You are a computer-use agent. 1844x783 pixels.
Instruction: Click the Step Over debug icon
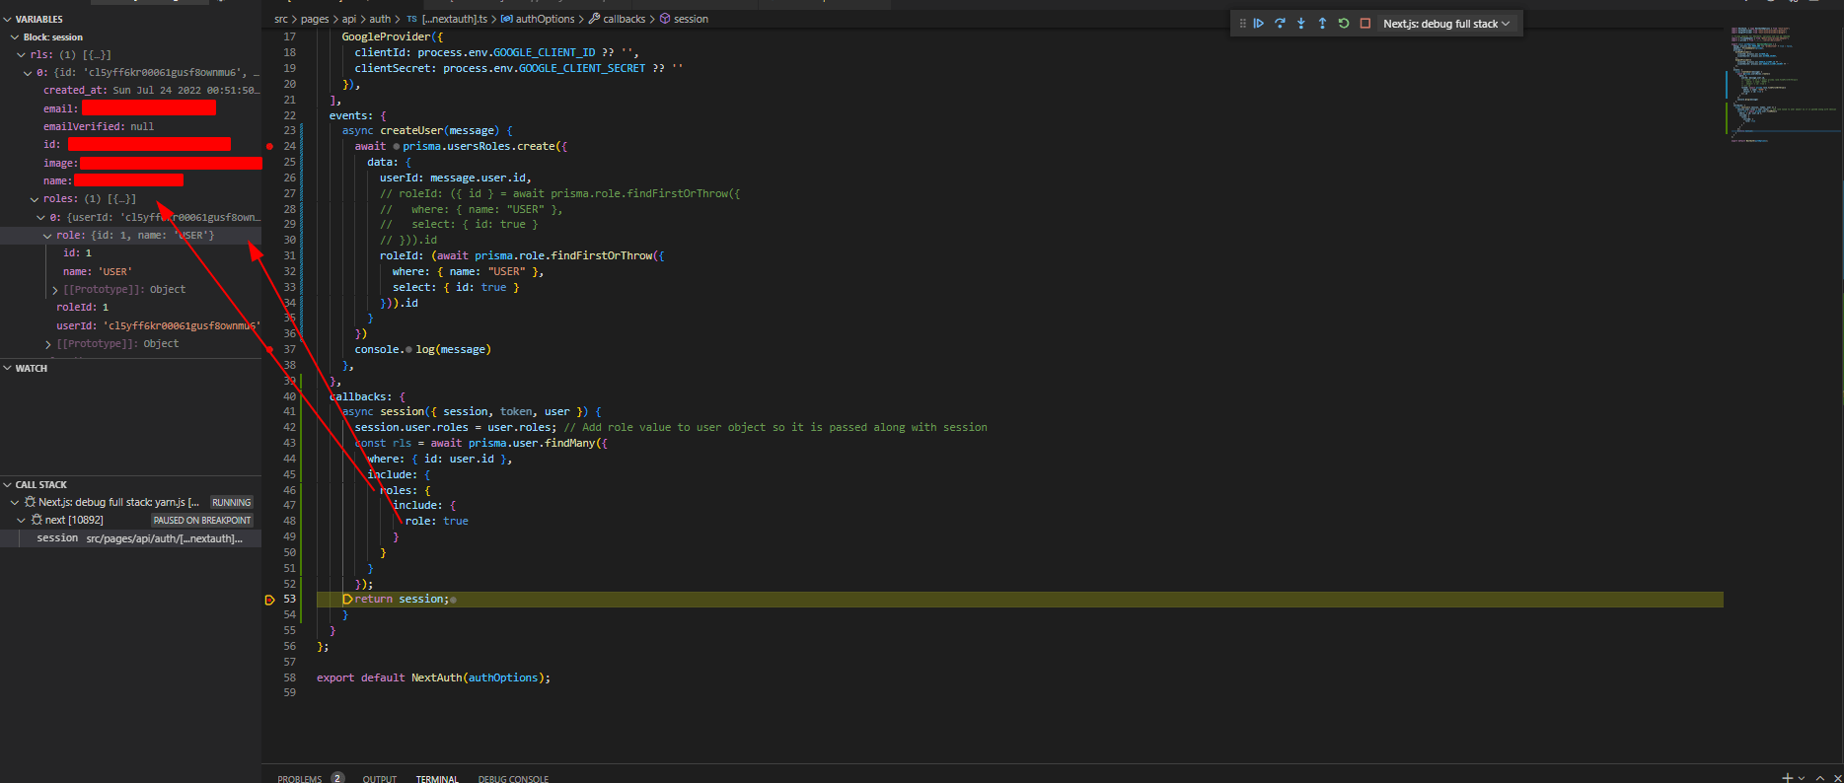[x=1280, y=24]
